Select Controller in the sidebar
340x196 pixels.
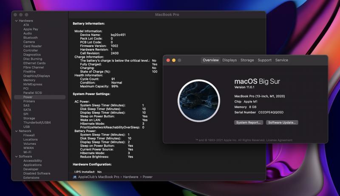tap(31, 50)
